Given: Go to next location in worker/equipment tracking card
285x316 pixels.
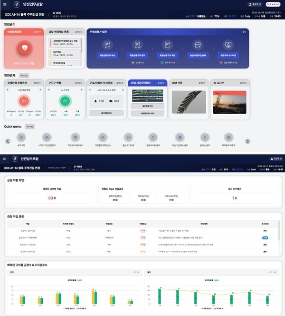Looking at the screenshot, I should click(x=123, y=90).
